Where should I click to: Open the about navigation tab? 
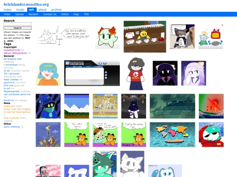[x=43, y=10]
